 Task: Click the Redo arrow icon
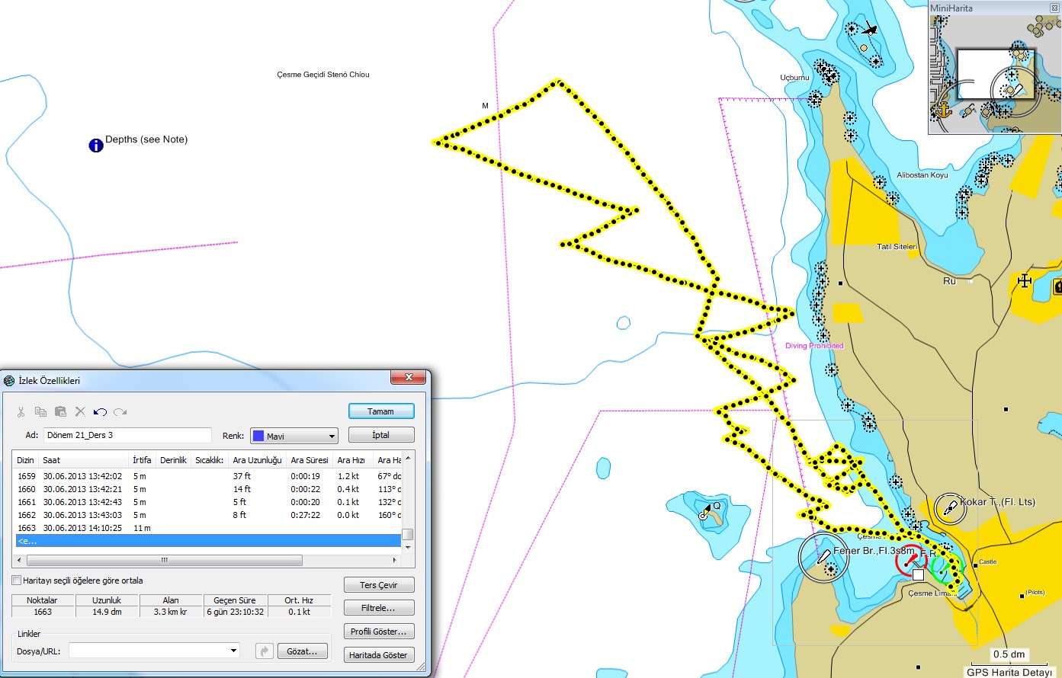point(120,412)
